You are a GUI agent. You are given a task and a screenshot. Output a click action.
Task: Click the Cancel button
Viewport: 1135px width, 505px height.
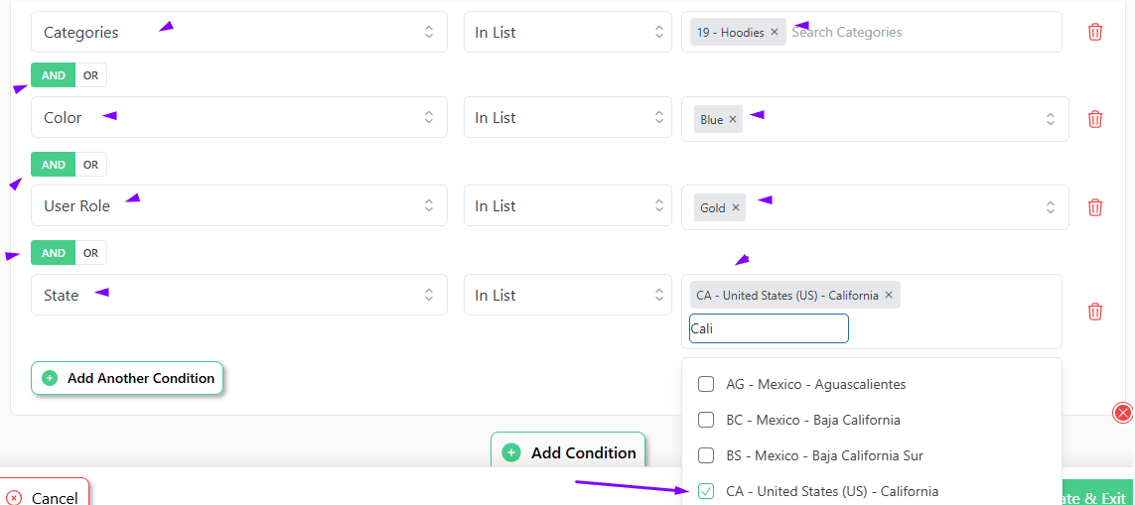[43, 497]
